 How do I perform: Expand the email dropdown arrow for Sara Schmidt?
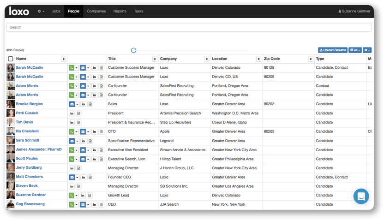(77, 141)
